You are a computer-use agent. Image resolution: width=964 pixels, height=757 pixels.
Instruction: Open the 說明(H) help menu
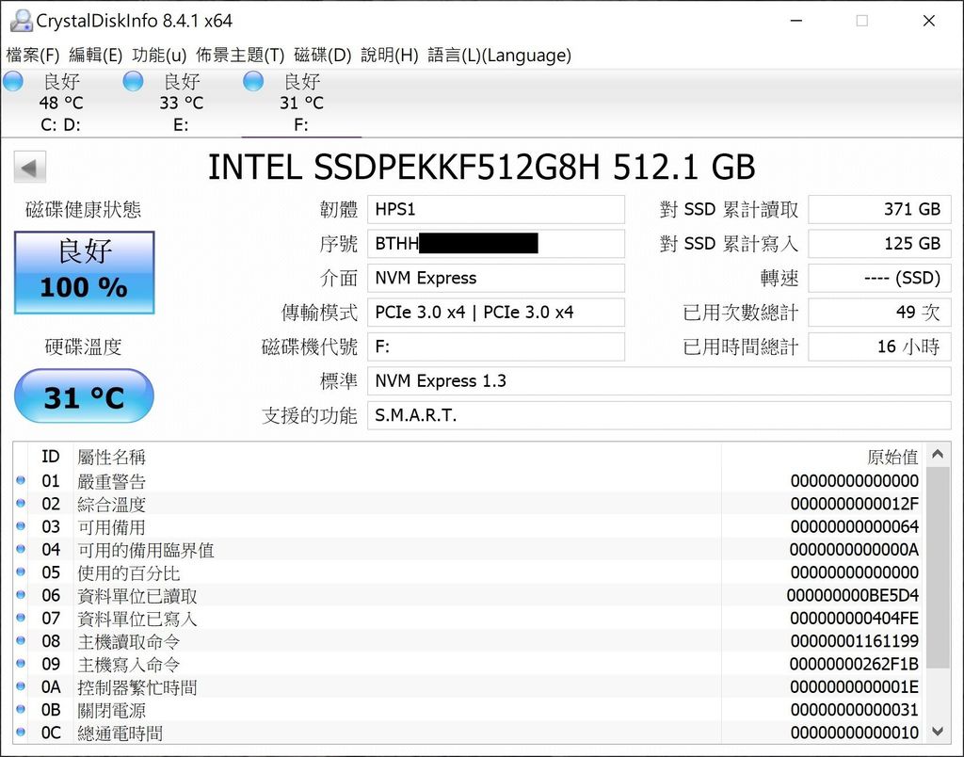point(387,55)
